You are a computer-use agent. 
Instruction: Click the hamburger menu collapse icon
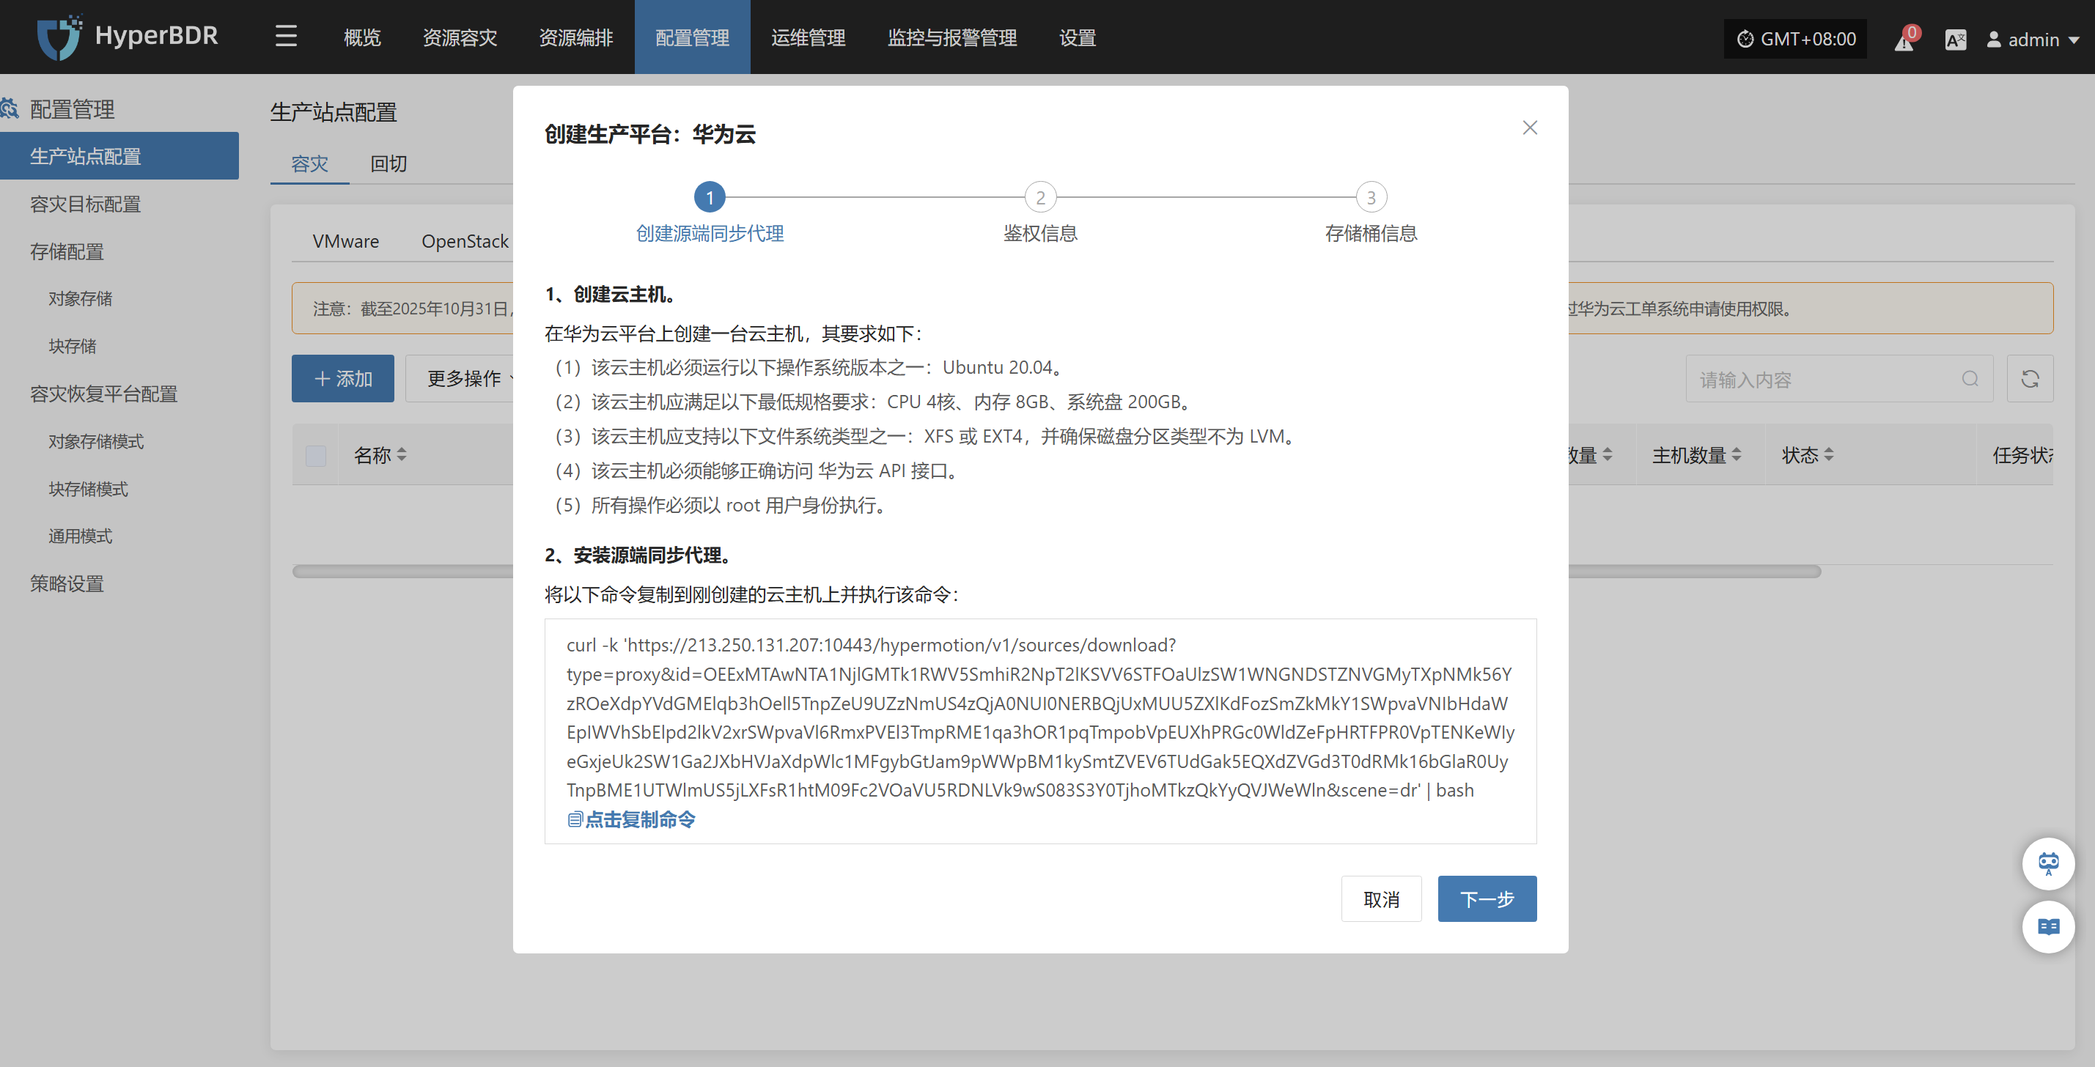pos(285,37)
